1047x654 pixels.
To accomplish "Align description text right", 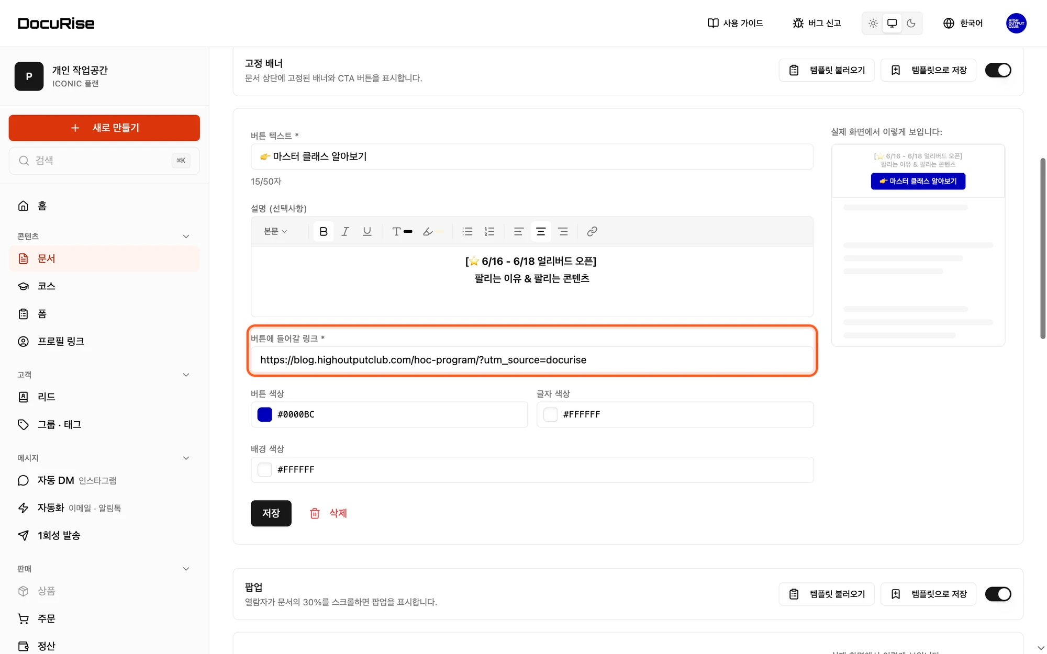I will (x=563, y=231).
